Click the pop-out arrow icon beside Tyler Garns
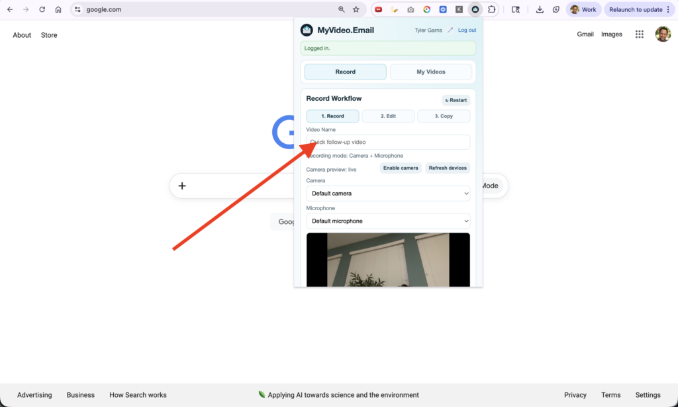678x407 pixels. (x=450, y=30)
